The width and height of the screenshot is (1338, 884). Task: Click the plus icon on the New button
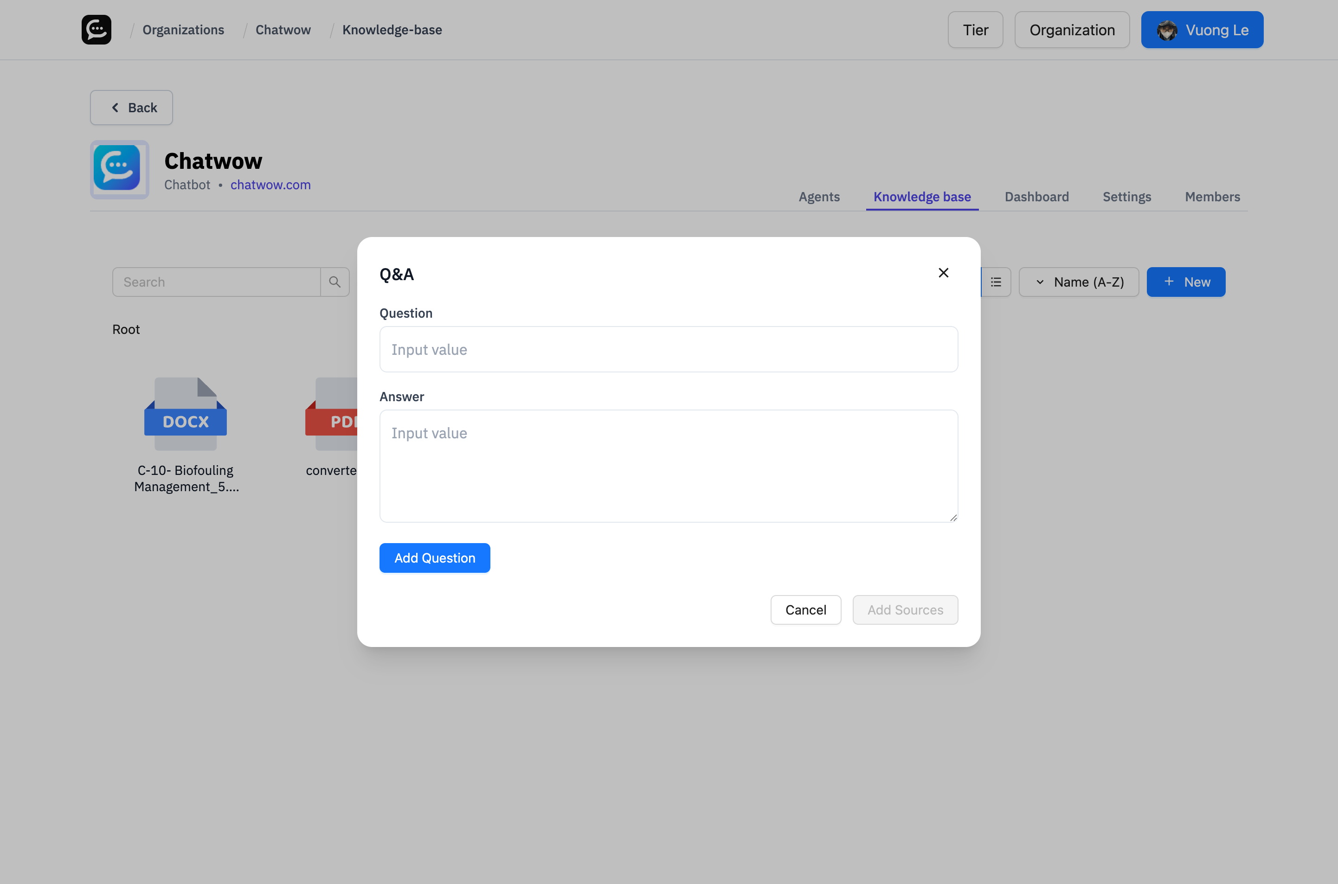pos(1168,282)
